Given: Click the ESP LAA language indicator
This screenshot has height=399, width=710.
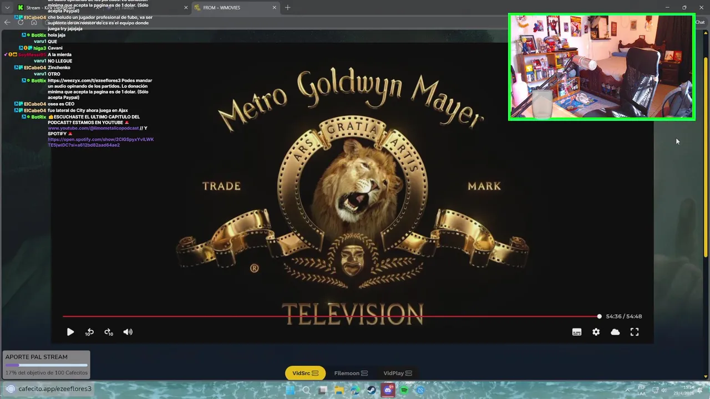Looking at the screenshot, I should coord(642,390).
